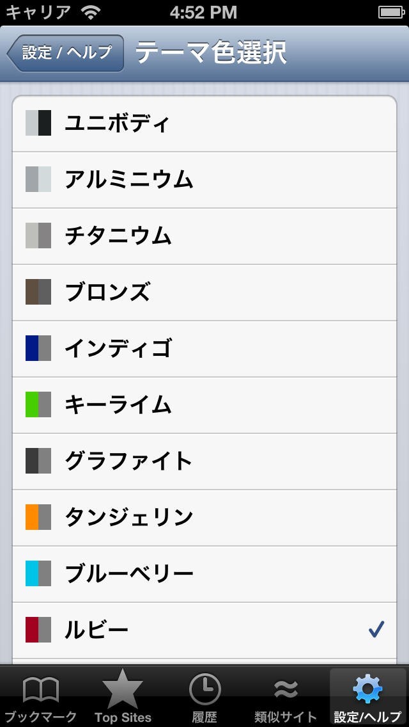The width and height of the screenshot is (409, 727).
Task: Pick the チタニウム theme option
Action: click(204, 236)
